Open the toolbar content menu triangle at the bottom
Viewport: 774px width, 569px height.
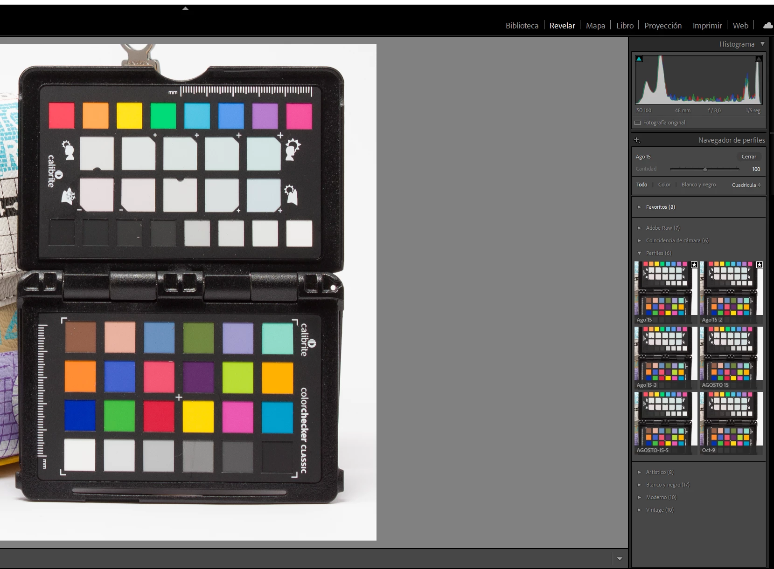coord(620,558)
